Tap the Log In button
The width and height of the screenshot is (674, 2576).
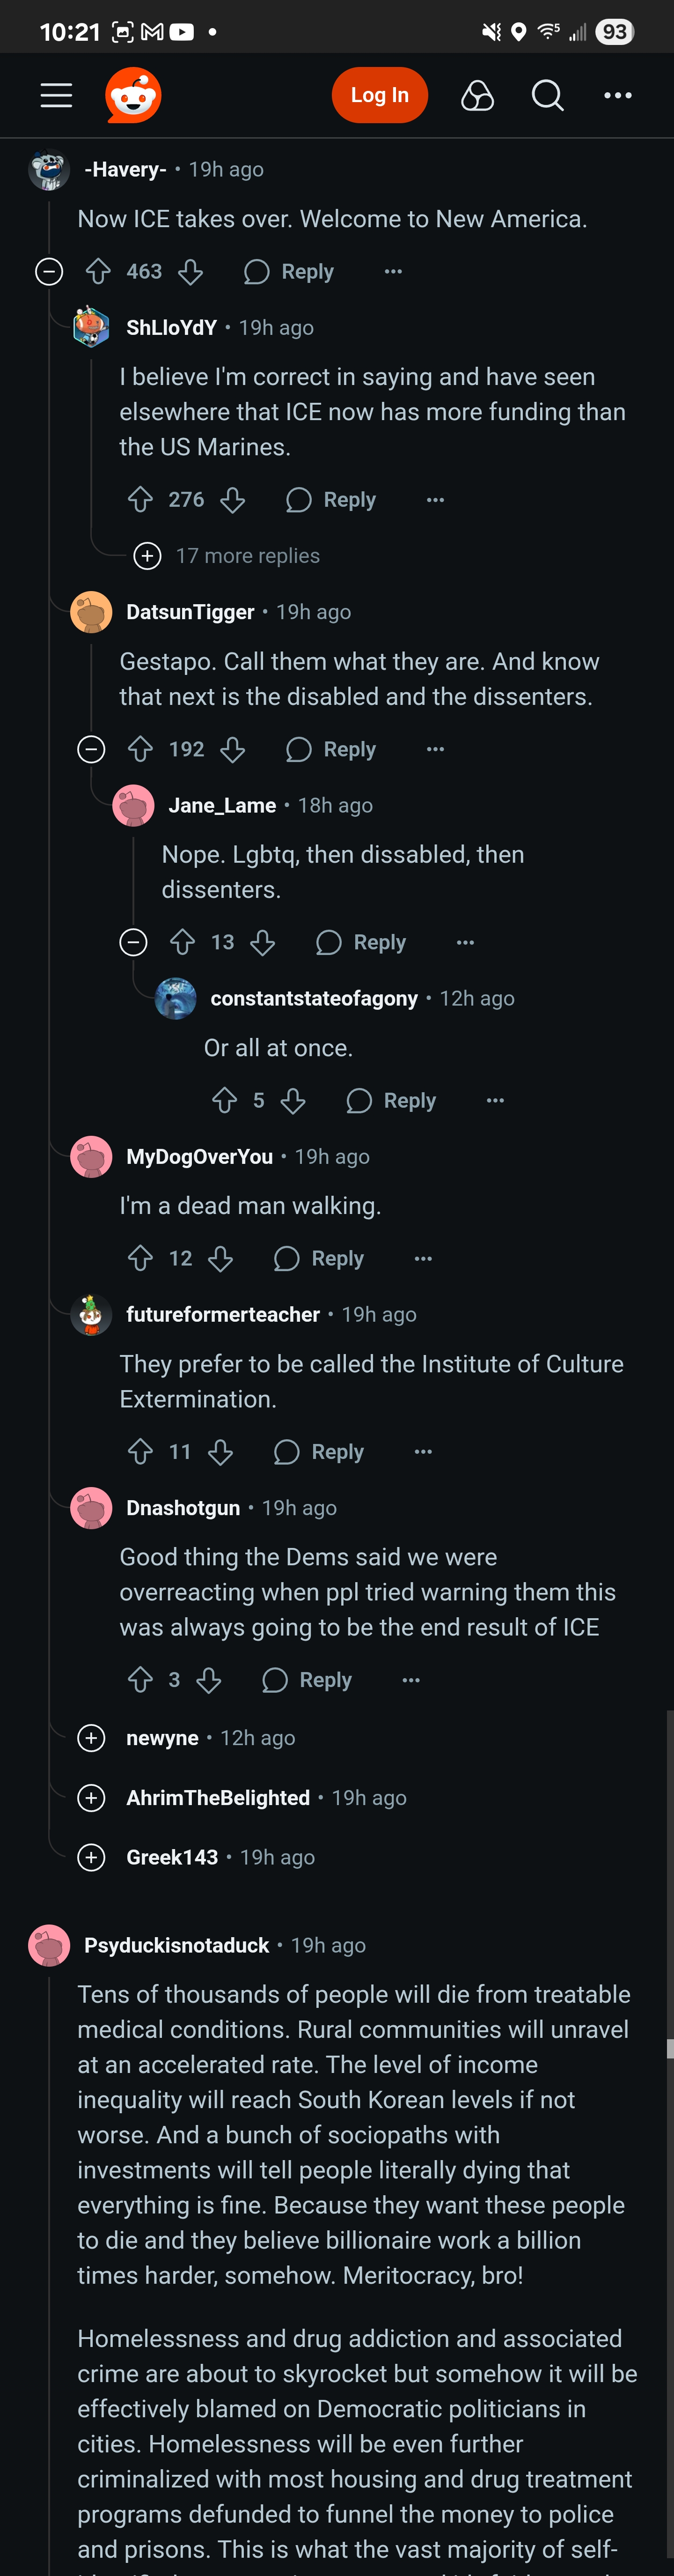click(x=380, y=95)
